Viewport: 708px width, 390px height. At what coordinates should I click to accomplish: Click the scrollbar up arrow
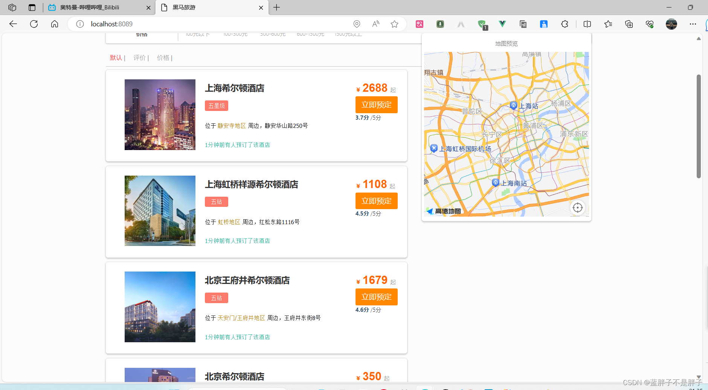[699, 38]
